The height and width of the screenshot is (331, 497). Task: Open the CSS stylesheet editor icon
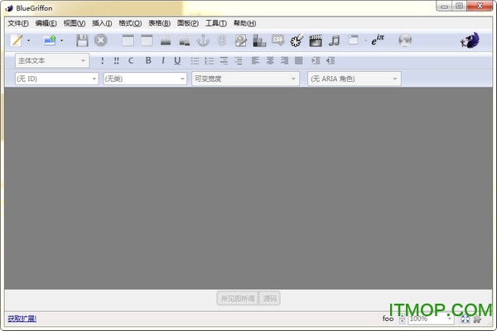(x=278, y=40)
